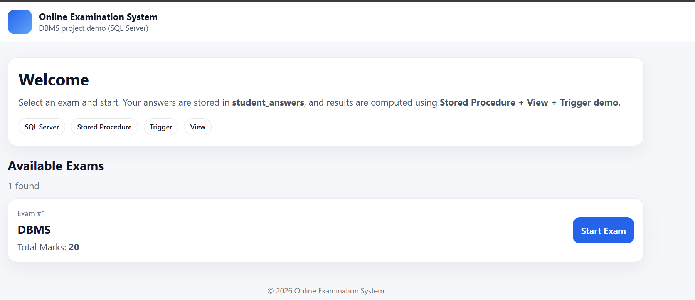Select the Stored Procedure chip

(x=104, y=127)
